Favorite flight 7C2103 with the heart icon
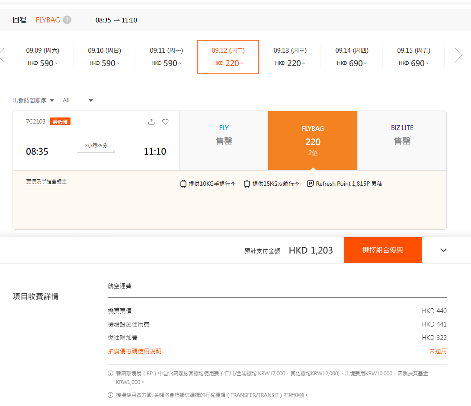The width and height of the screenshot is (471, 406). [165, 122]
